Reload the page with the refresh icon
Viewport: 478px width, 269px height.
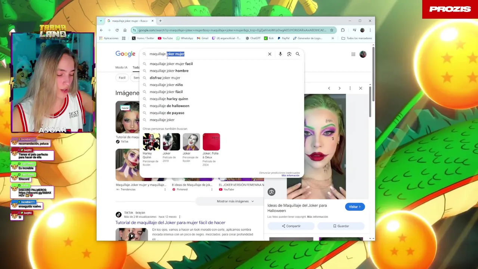pos(117,30)
